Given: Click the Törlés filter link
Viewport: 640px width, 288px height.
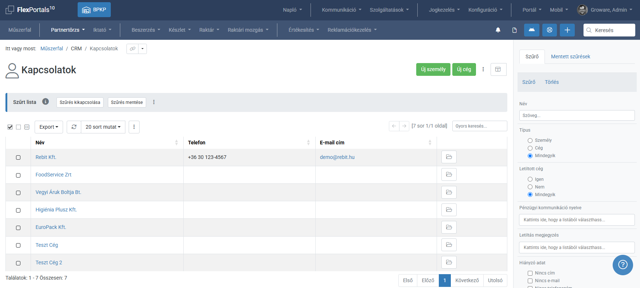Looking at the screenshot, I should coord(552,82).
